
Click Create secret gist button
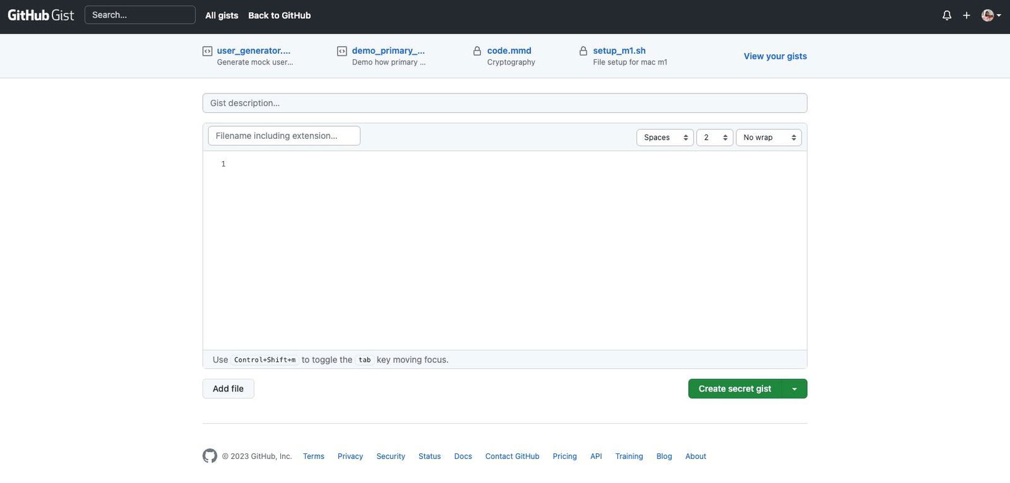point(735,389)
